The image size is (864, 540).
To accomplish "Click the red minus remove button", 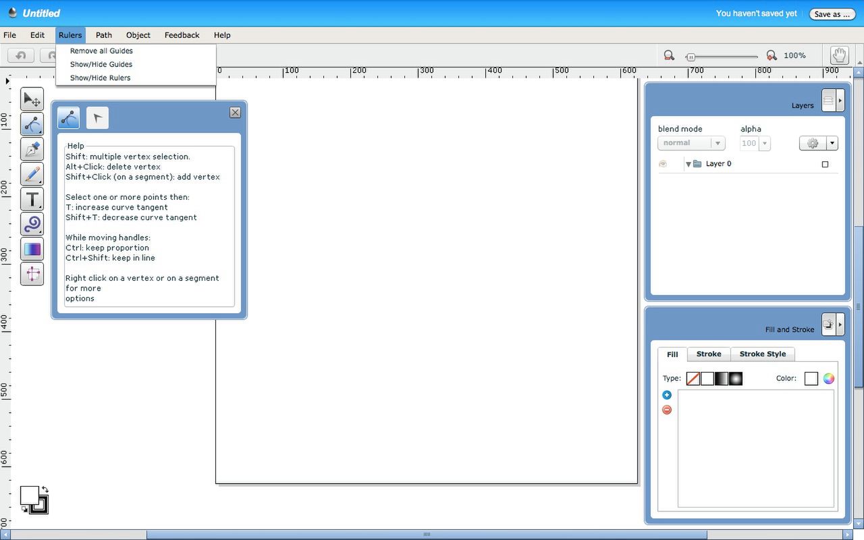I will pyautogui.click(x=667, y=410).
